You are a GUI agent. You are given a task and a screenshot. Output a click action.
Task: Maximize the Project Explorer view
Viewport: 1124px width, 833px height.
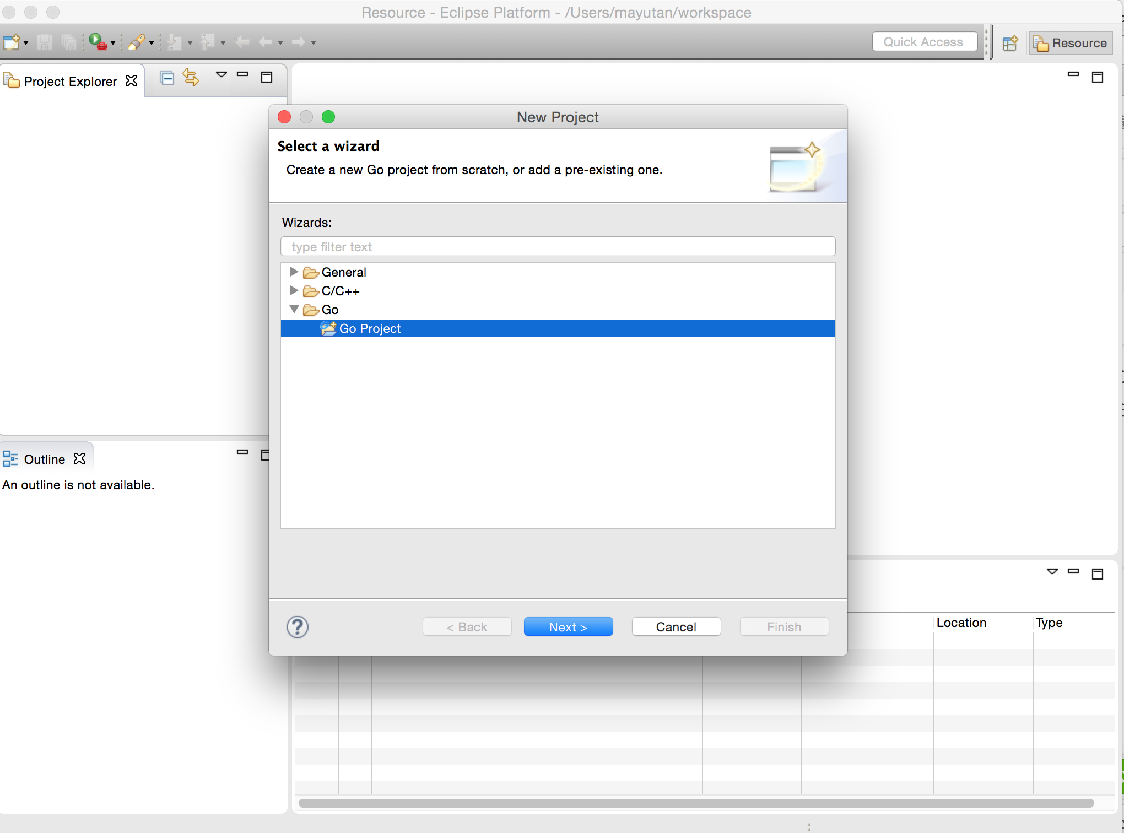pos(267,77)
